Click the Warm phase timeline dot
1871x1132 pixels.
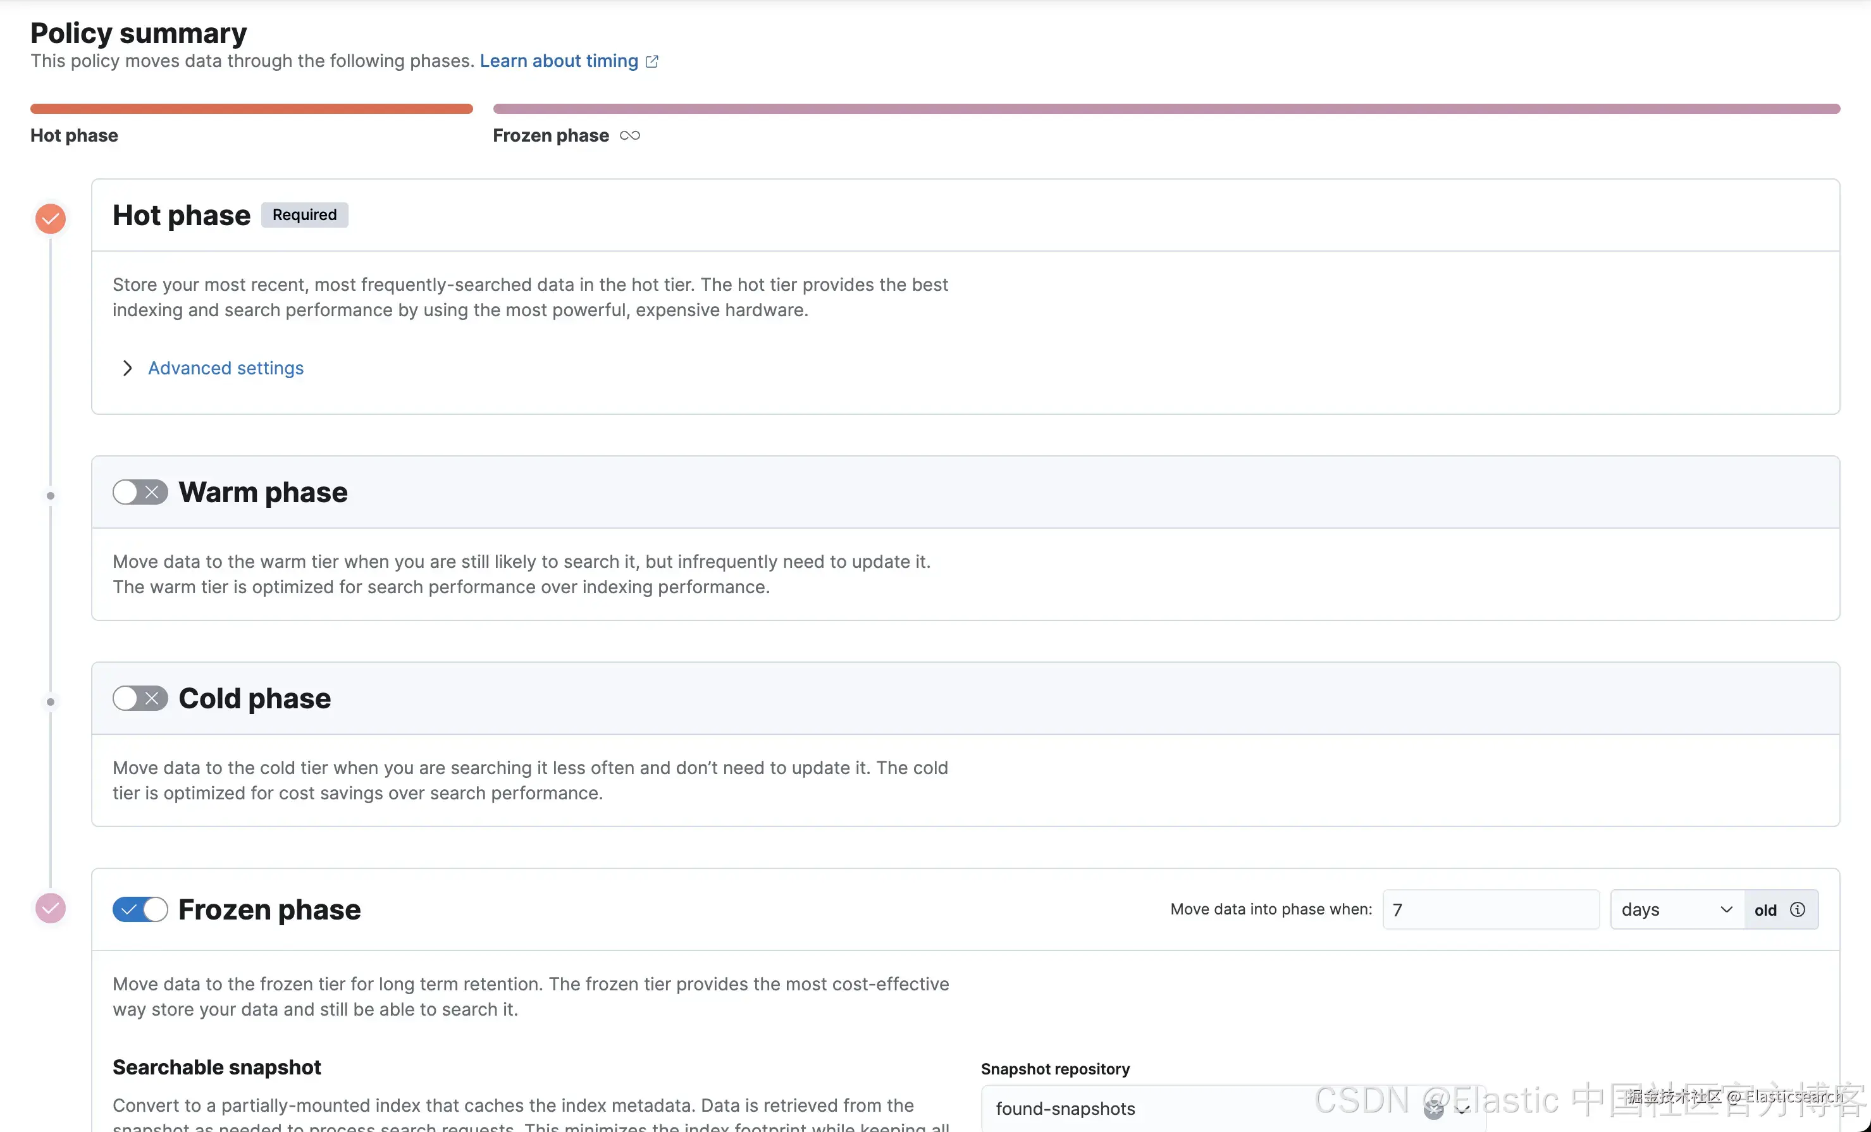point(50,496)
